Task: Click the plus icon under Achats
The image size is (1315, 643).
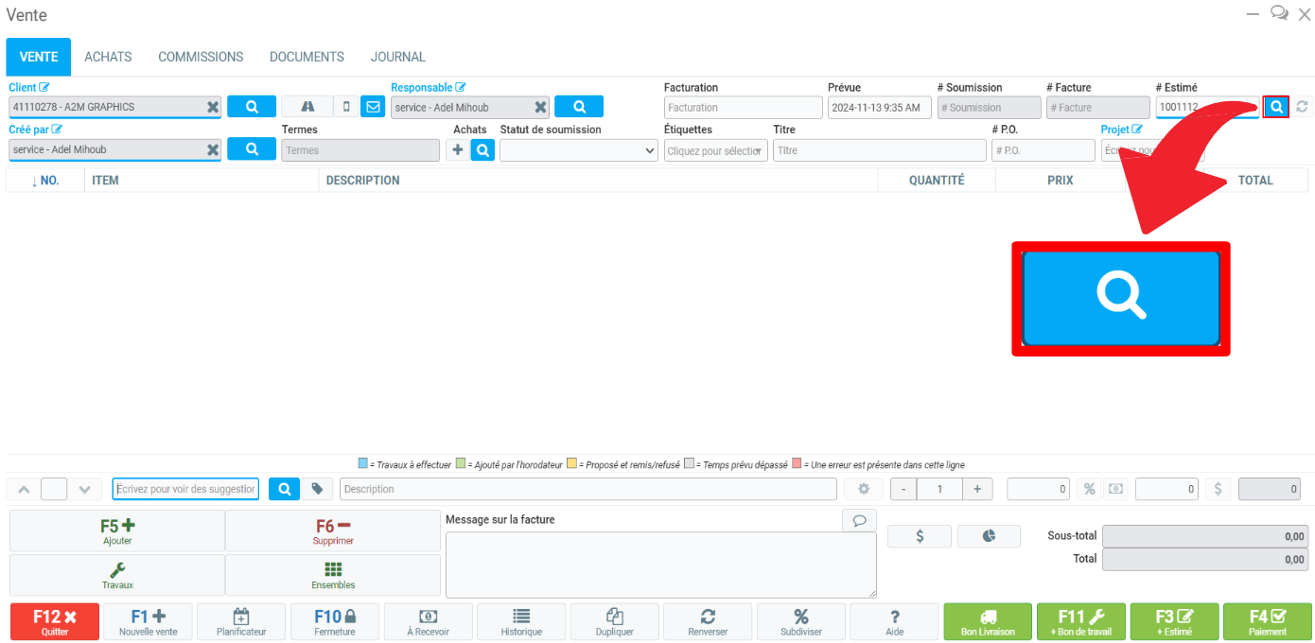Action: [458, 149]
